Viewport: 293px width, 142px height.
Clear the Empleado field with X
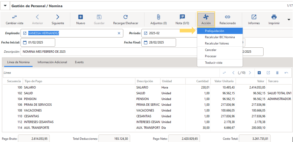(119, 33)
